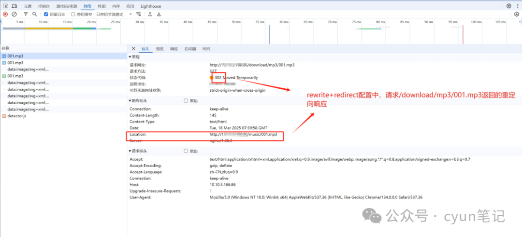The height and width of the screenshot is (237, 522).
Task: Open network conditions wifi icon
Action: tap(138, 14)
